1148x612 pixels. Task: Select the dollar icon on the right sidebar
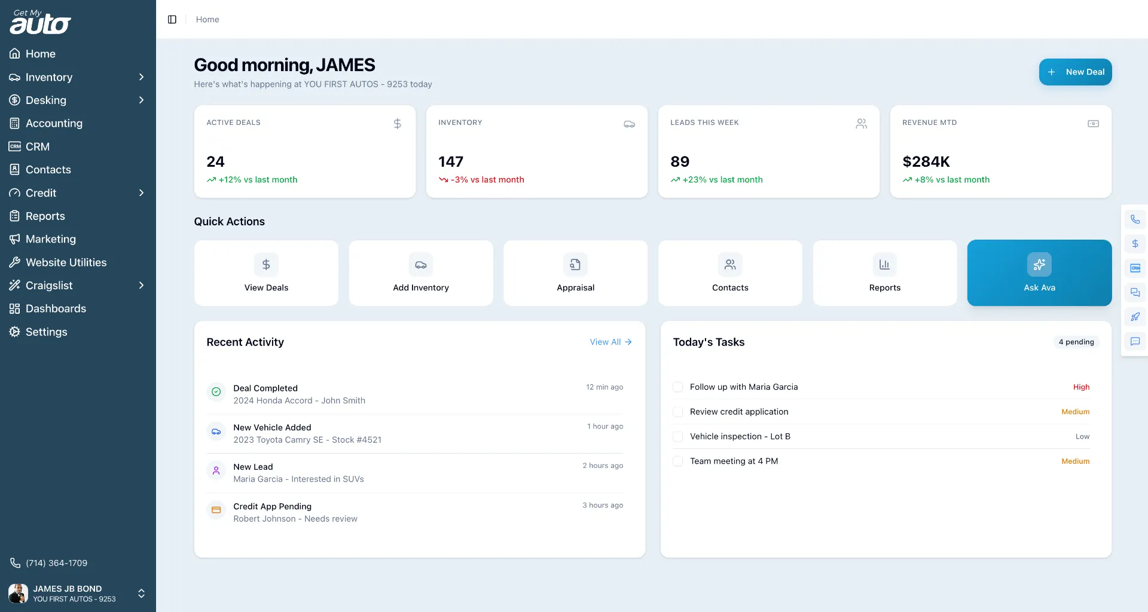[x=1135, y=243]
